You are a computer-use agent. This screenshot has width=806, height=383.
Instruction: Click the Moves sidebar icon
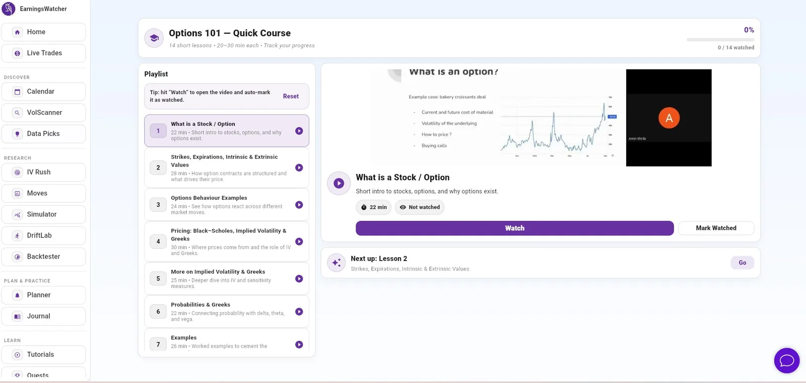(x=18, y=193)
